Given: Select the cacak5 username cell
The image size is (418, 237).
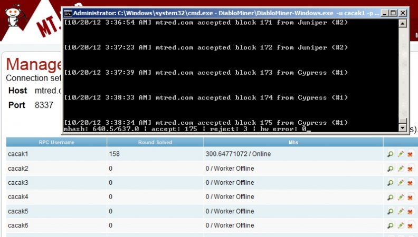Looking at the screenshot, I should (56, 211).
